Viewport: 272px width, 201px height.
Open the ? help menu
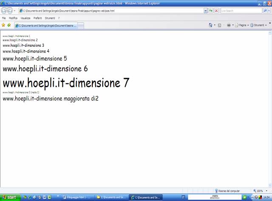click(59, 18)
